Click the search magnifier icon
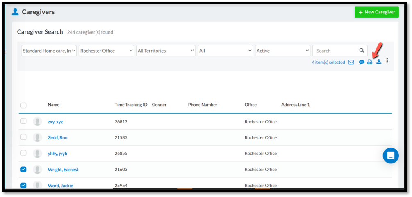The width and height of the screenshot is (412, 197). point(362,51)
